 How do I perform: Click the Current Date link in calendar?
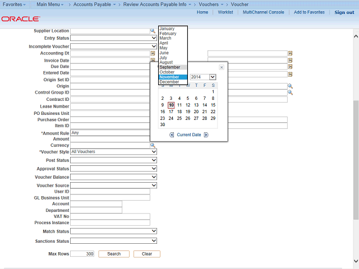coord(188,134)
